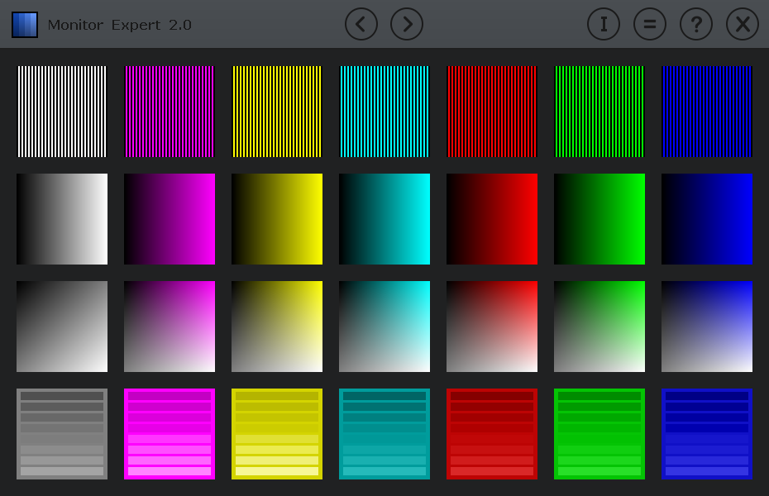This screenshot has height=496, width=769.
Task: Open cyan vertical stripes test pattern
Action: 384,112
